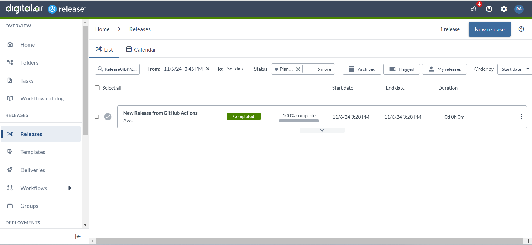Tick the checkbox for New Release from GitHub Actions
The image size is (532, 245).
point(97,117)
